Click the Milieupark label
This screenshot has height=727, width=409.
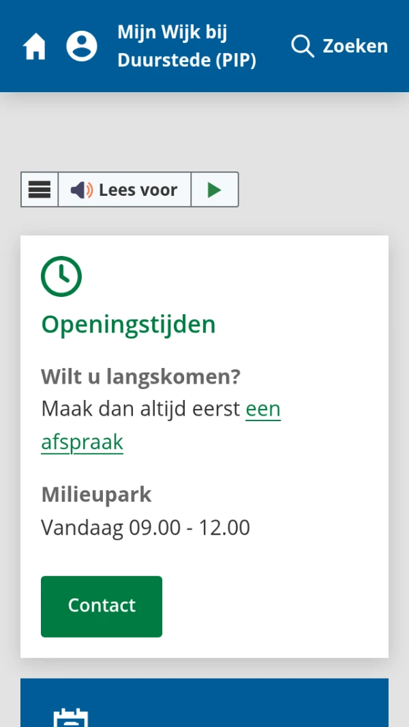tap(96, 494)
